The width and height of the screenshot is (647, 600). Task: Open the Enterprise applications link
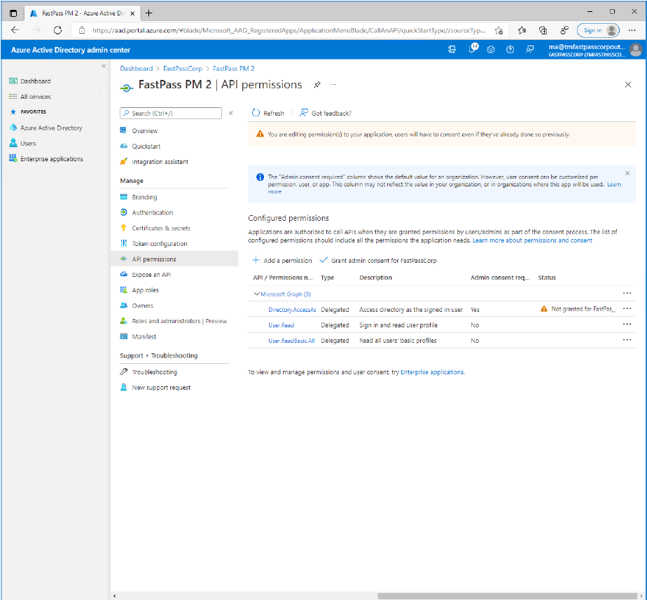432,372
